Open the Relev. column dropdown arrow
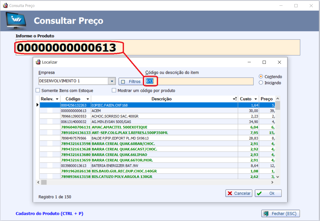 coord(57,99)
